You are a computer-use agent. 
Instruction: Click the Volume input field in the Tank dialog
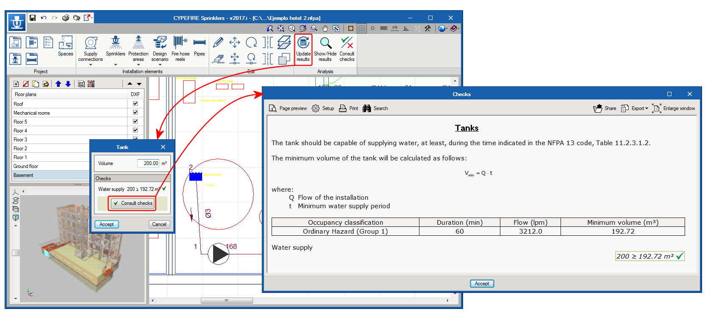tap(148, 163)
